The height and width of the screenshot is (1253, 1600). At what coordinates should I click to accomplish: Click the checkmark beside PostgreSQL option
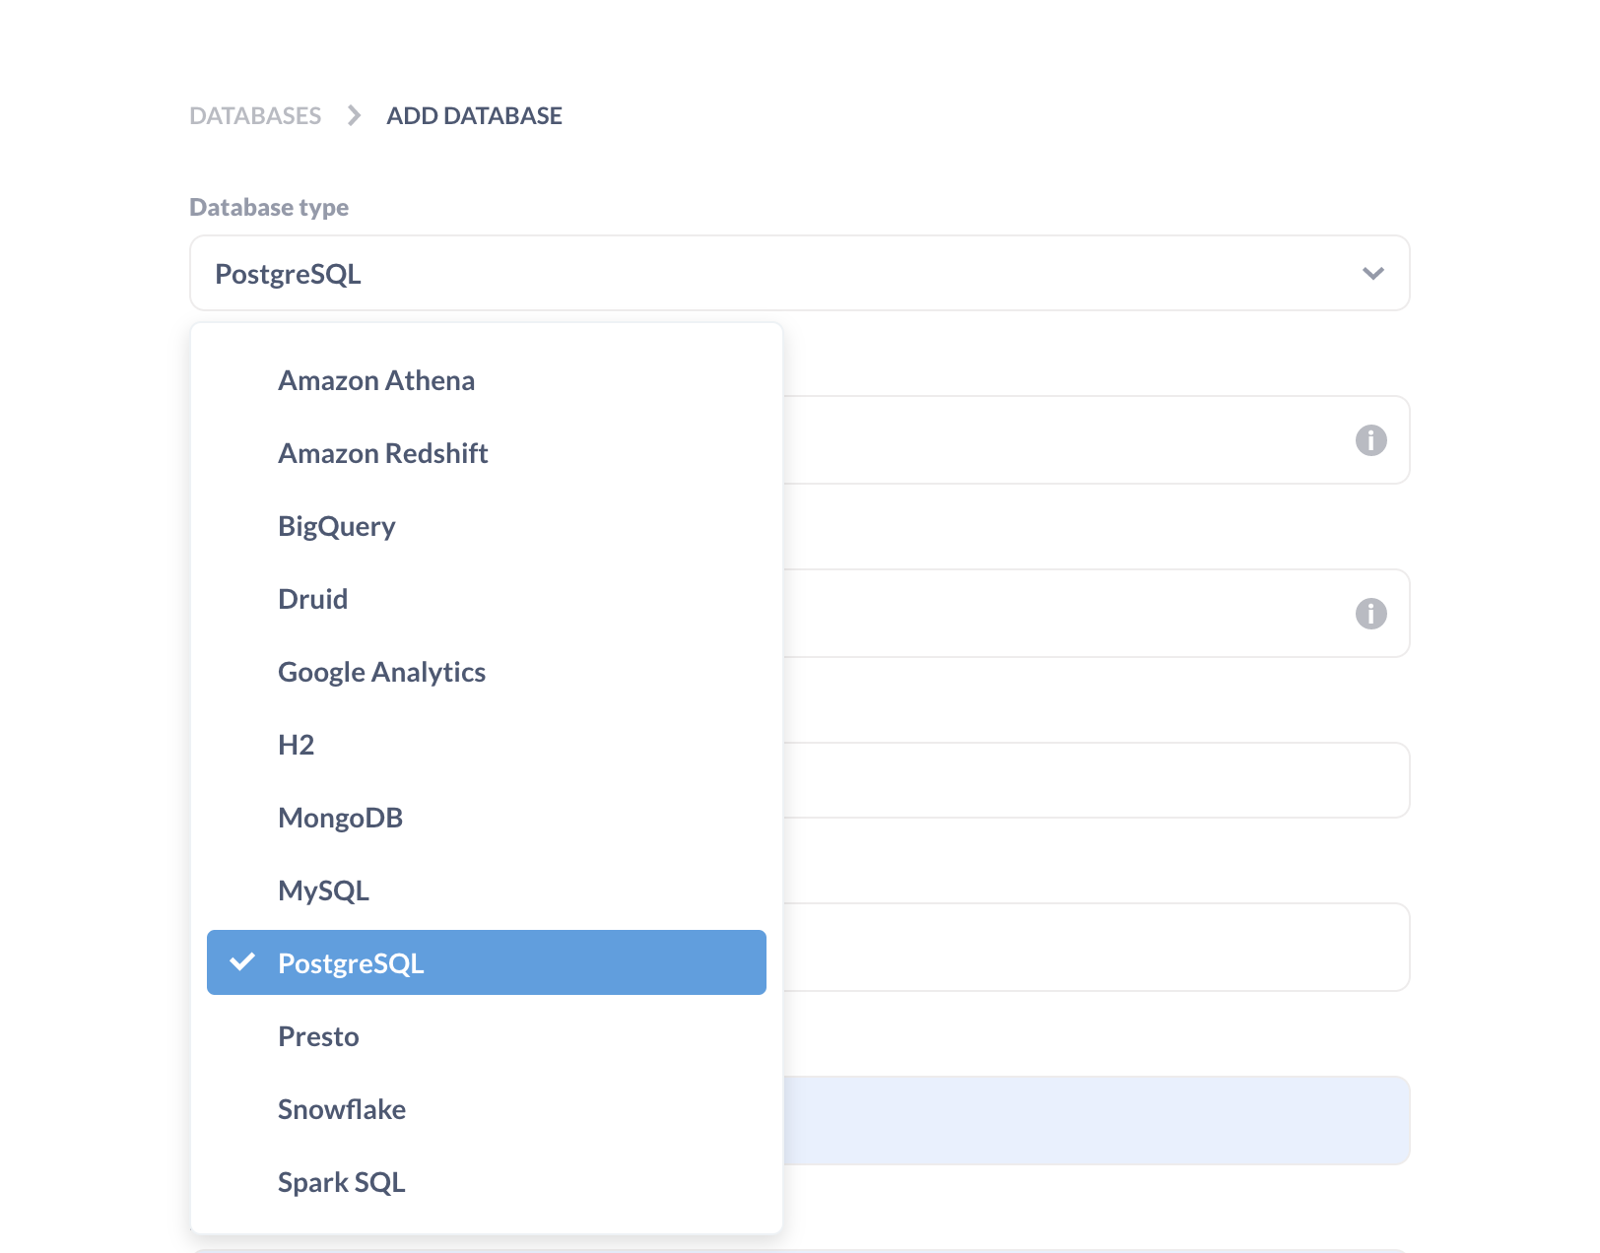(242, 962)
